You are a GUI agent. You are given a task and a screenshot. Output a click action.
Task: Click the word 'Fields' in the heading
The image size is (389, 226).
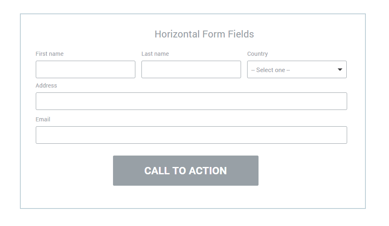241,34
